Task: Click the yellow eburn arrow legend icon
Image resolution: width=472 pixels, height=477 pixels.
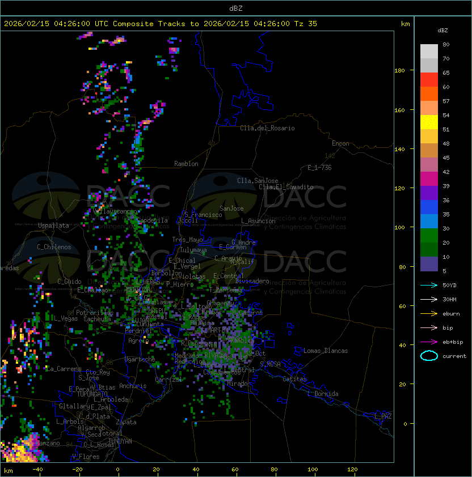Action: [x=429, y=313]
